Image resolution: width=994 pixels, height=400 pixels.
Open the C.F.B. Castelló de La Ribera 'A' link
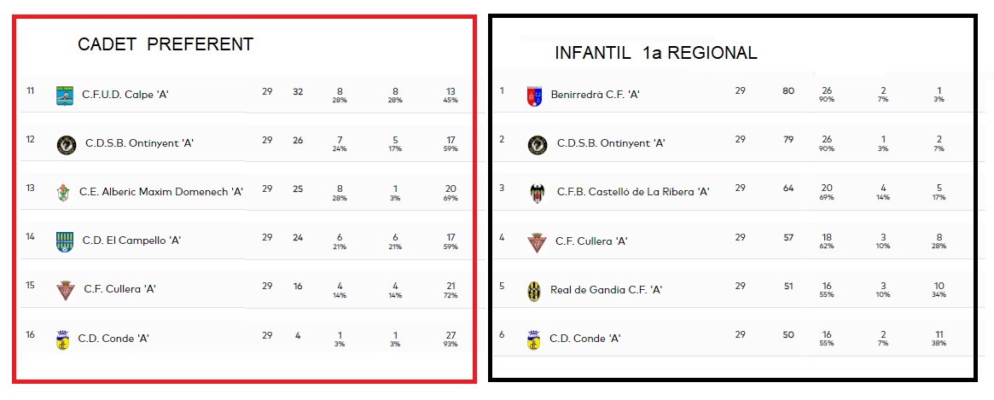[633, 191]
